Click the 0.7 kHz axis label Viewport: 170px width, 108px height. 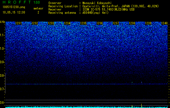2,89
